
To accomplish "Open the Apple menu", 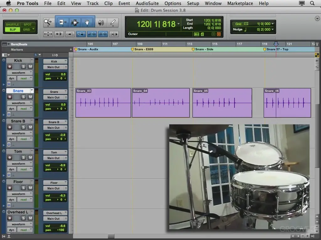I will click(x=8, y=3).
